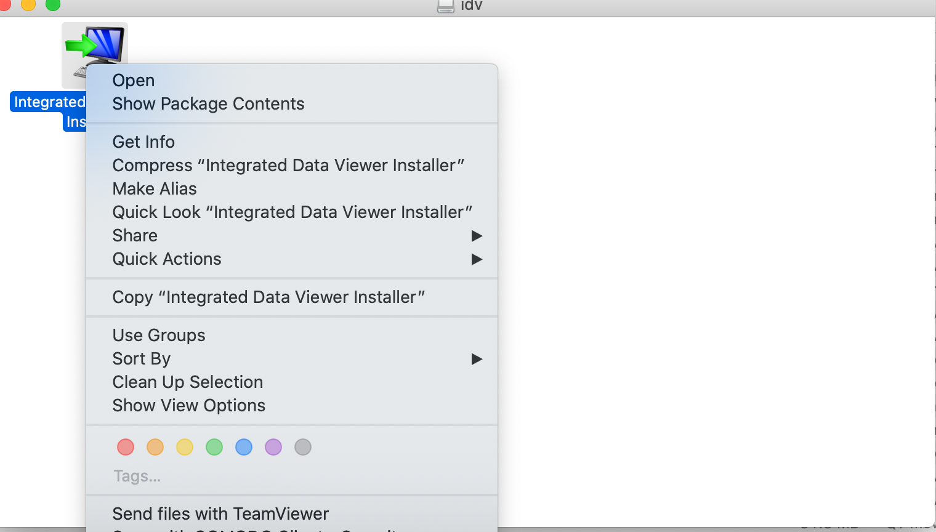This screenshot has height=532, width=936.
Task: Apply the red tag color
Action: (126, 447)
